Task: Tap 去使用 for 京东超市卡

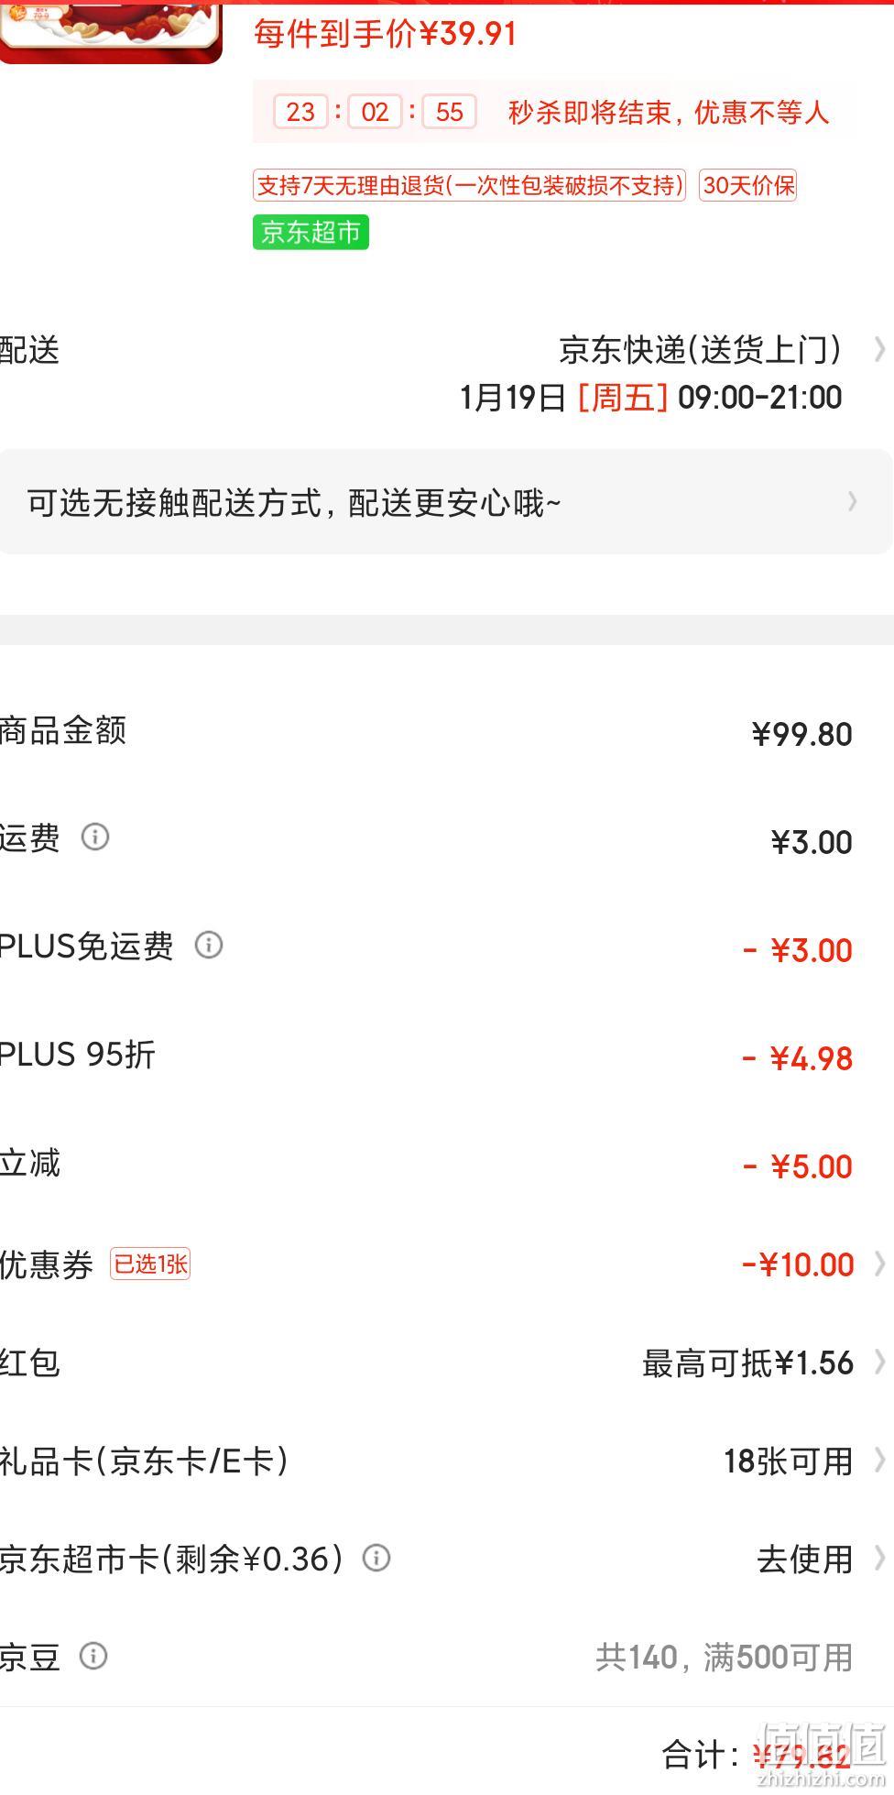Action: click(x=804, y=1559)
